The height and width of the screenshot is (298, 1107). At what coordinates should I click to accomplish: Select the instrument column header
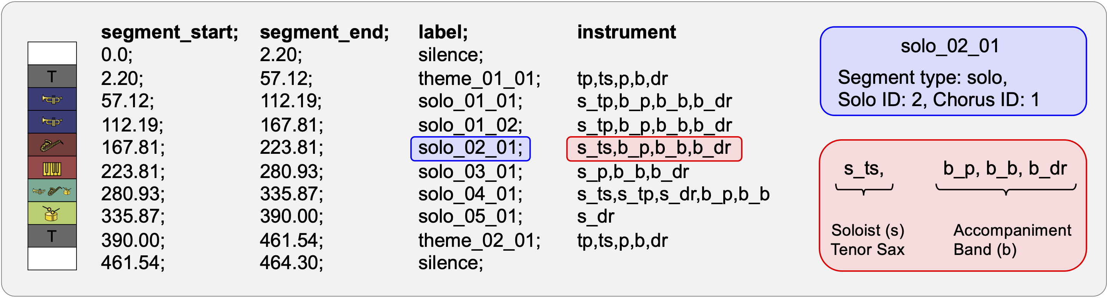626,32
